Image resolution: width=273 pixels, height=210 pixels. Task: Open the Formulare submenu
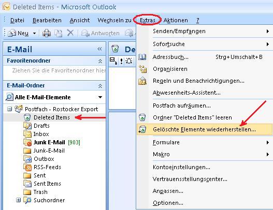(204, 142)
